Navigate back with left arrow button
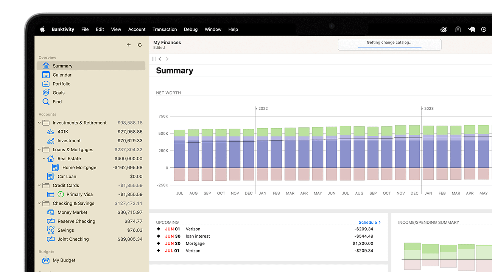 pos(160,59)
